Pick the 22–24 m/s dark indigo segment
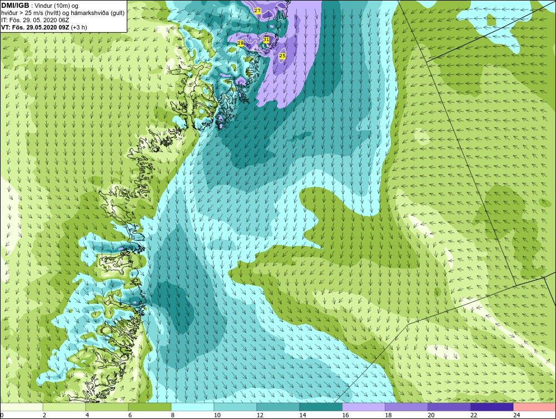The height and width of the screenshot is (419, 556). pyautogui.click(x=492, y=407)
